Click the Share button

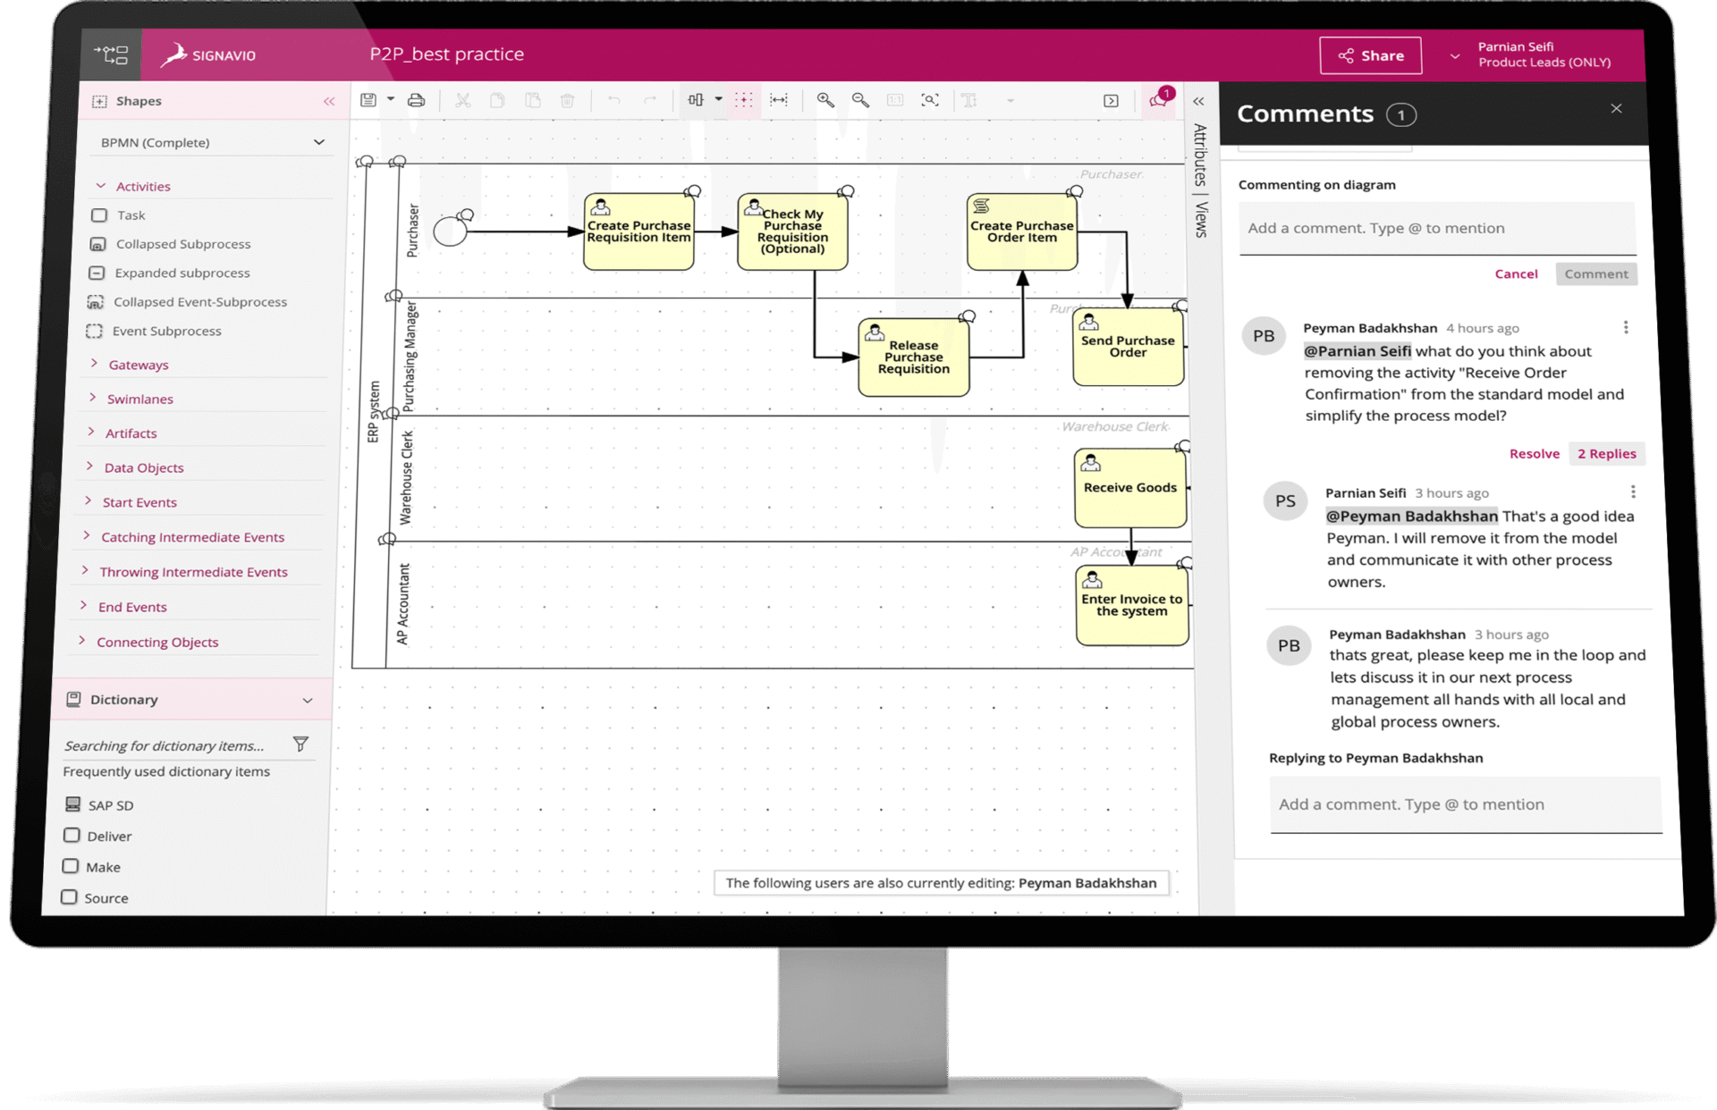click(x=1370, y=55)
